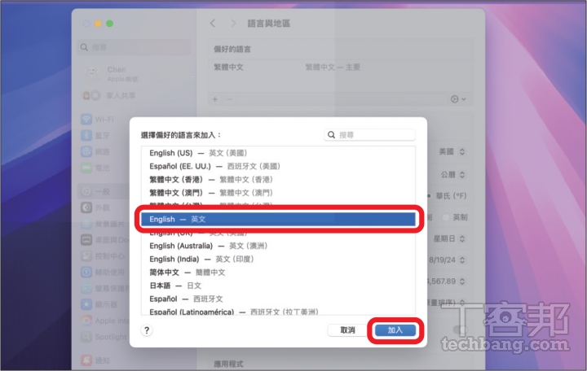Select Español (Latinoamérica) row
The height and width of the screenshot is (371, 587).
(x=278, y=312)
